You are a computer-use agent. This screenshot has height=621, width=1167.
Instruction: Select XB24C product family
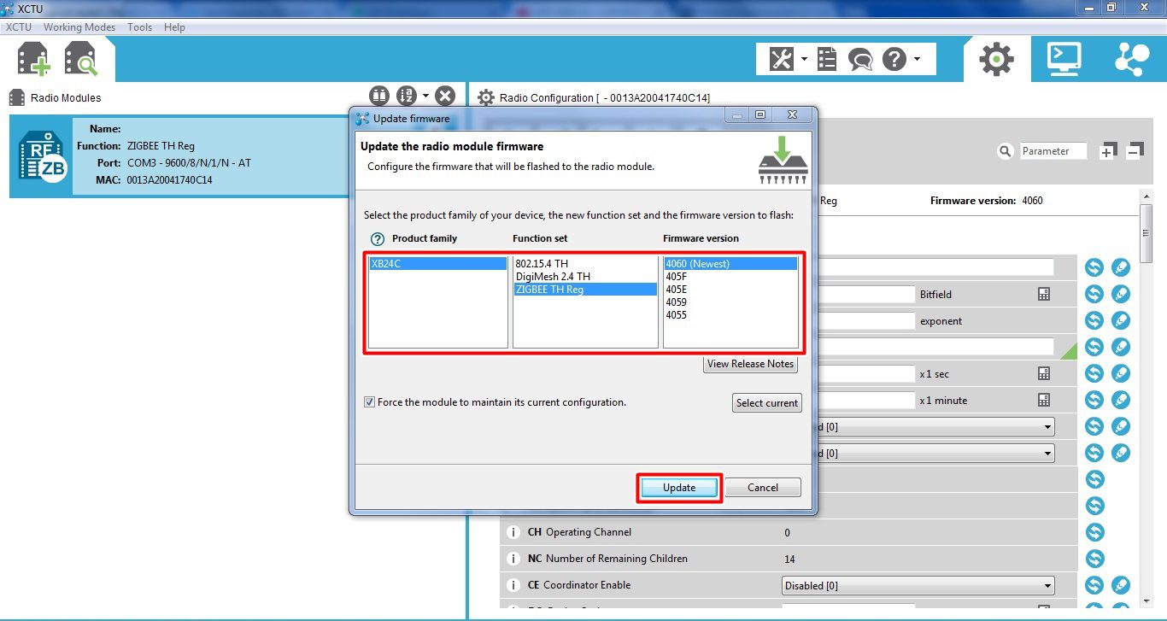pos(437,264)
